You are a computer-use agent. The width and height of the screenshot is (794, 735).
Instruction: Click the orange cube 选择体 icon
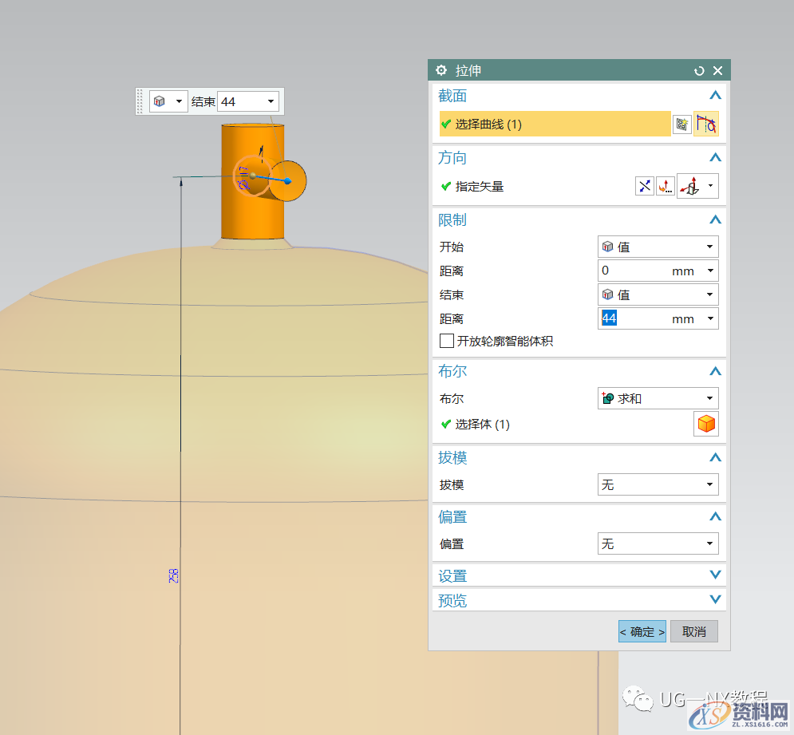706,425
